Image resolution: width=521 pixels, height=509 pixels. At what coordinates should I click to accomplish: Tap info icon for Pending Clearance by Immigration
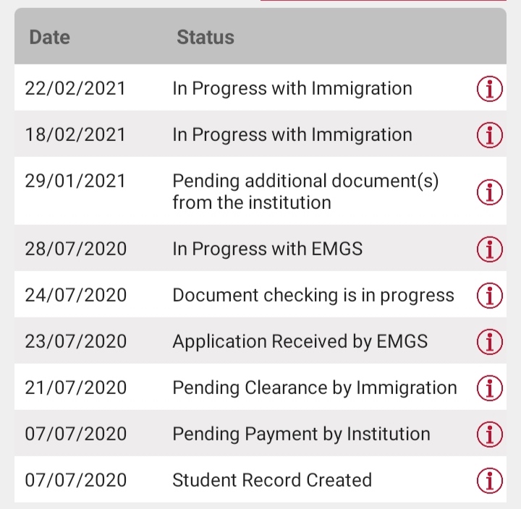click(490, 388)
